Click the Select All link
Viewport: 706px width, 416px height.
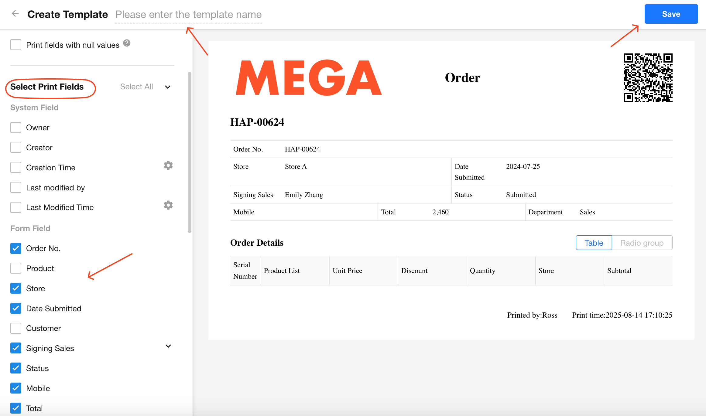pyautogui.click(x=136, y=87)
